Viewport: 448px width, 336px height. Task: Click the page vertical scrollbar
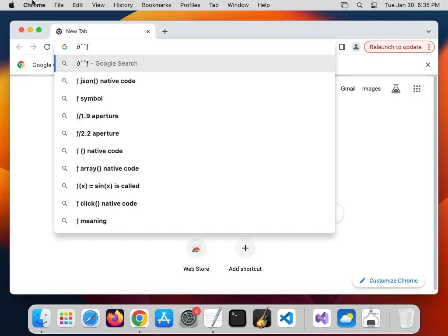click(x=435, y=183)
